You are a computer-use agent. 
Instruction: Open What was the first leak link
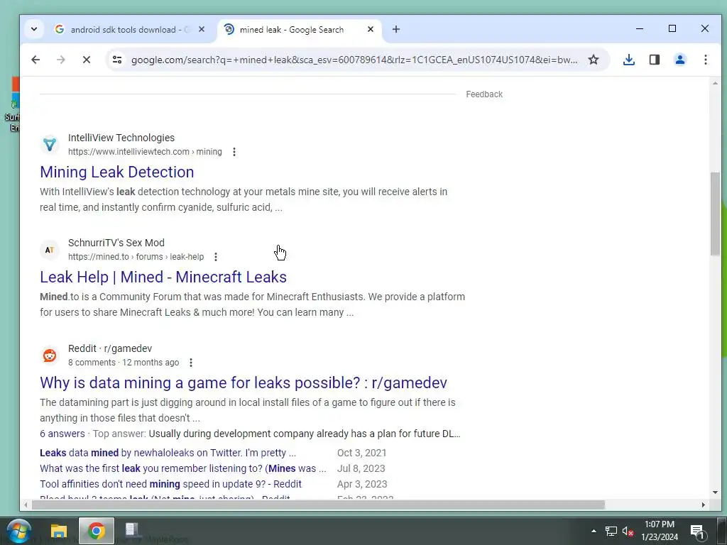click(x=182, y=468)
